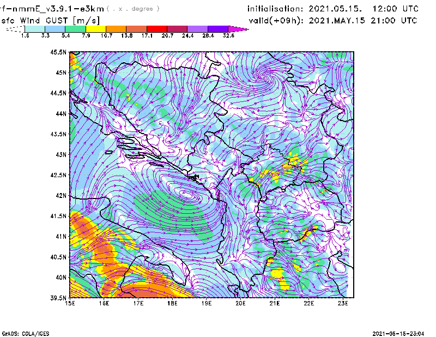
Task: Click the legend value "3.3"
Action: click(x=45, y=35)
